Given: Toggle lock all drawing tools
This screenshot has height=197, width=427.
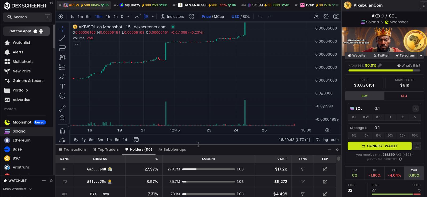Looking at the screenshot, I should pyautogui.click(x=62, y=140).
